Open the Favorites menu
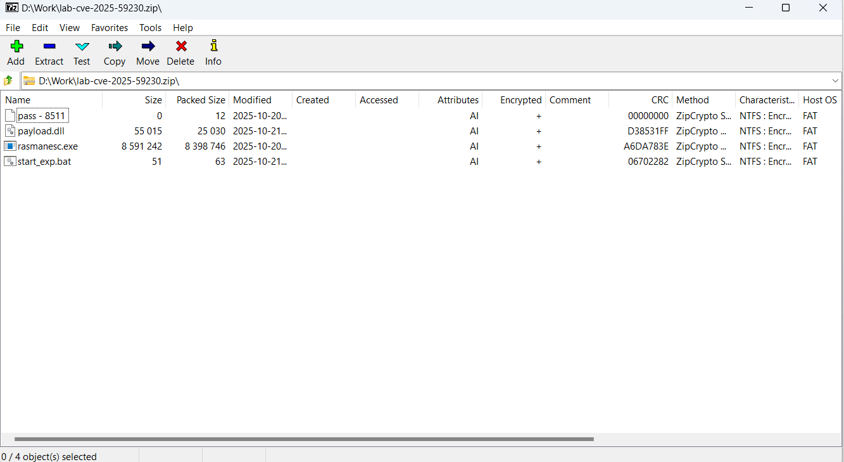 pos(109,27)
